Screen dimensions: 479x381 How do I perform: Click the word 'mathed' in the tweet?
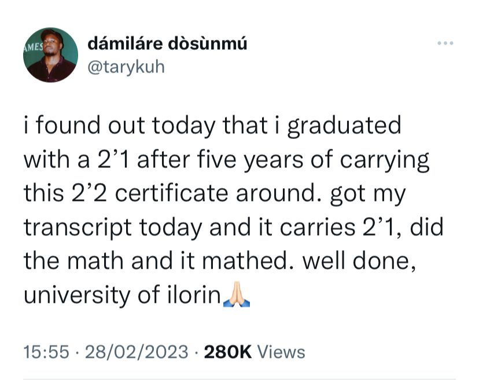(244, 261)
